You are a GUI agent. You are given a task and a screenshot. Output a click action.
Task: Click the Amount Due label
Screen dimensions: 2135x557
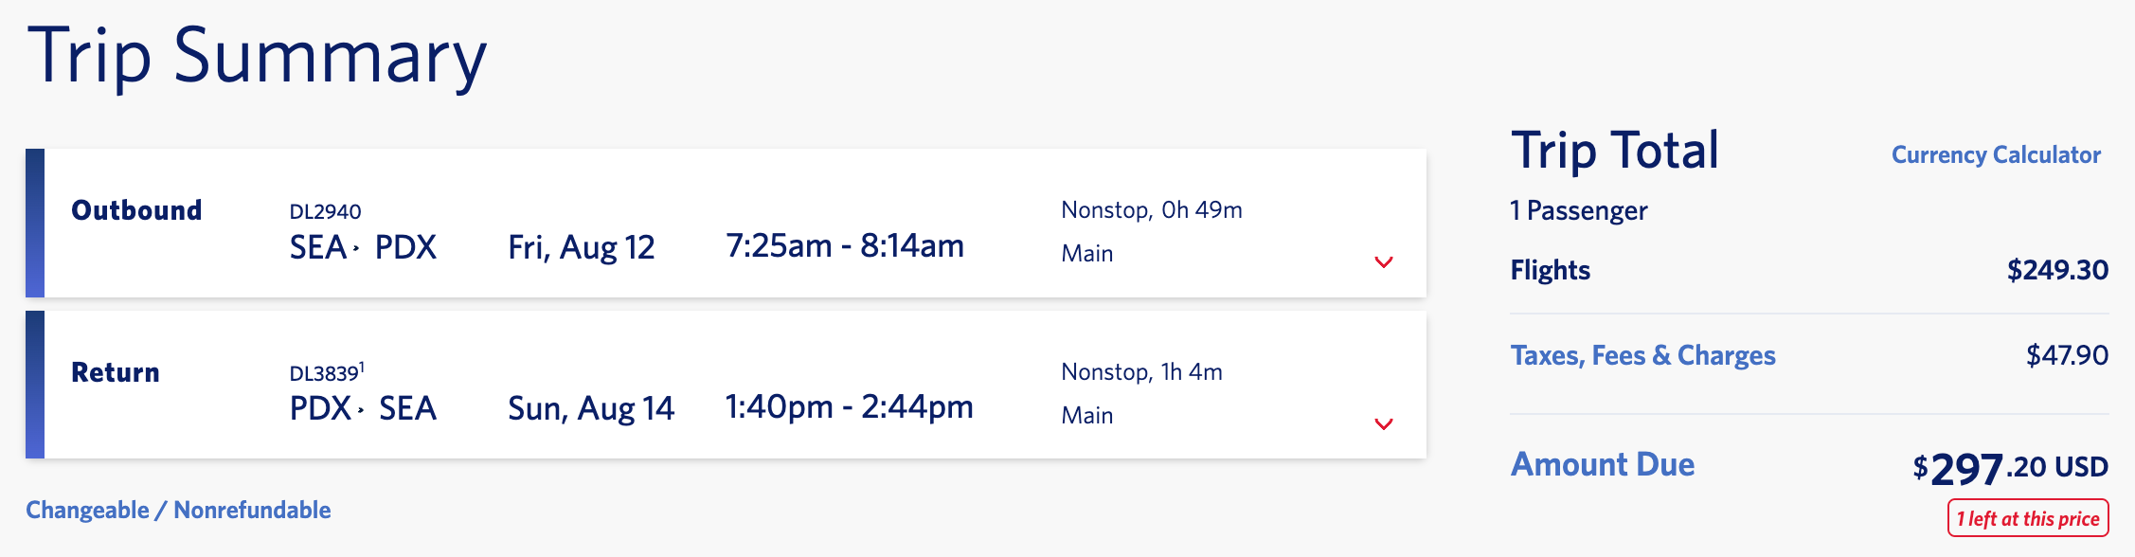pyautogui.click(x=1602, y=464)
